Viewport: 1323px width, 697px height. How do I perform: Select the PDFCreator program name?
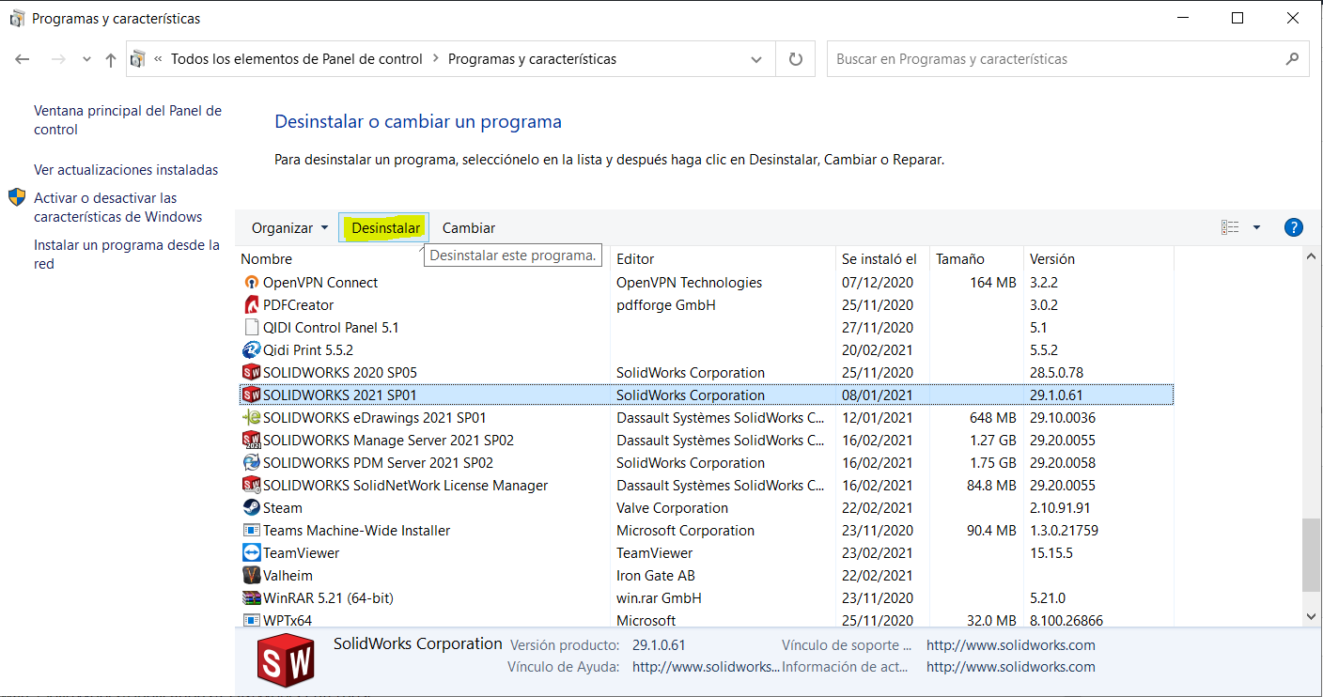click(x=299, y=305)
